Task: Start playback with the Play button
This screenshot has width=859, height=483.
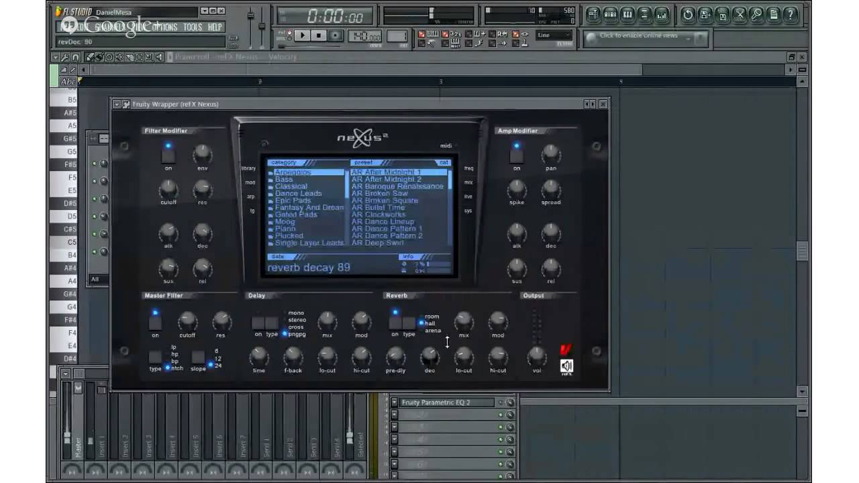Action: (x=303, y=36)
